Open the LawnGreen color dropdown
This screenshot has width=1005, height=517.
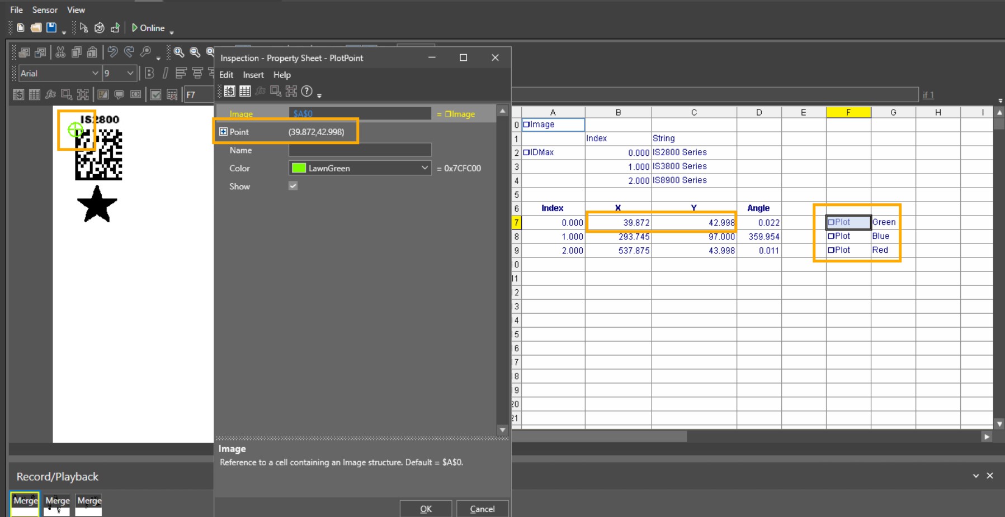[424, 168]
